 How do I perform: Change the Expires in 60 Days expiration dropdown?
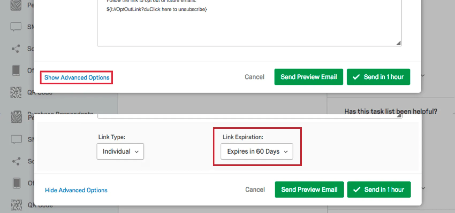pos(256,151)
